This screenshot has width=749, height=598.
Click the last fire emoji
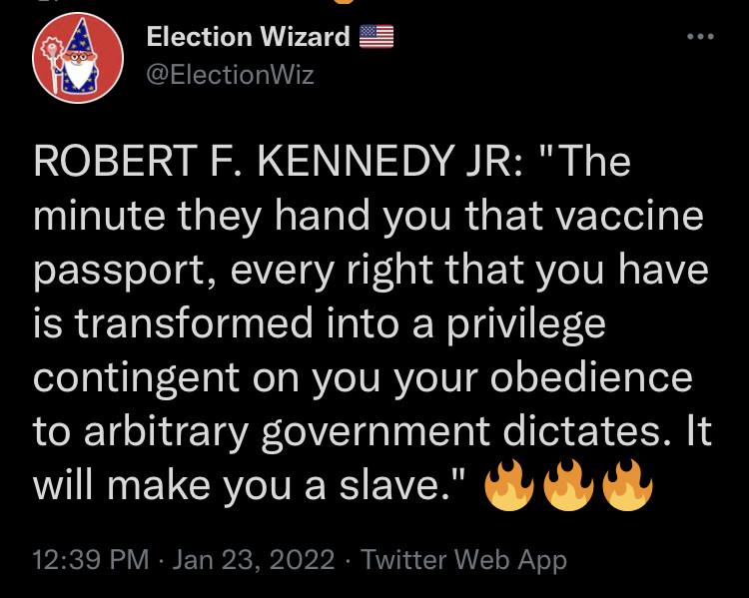(x=629, y=488)
